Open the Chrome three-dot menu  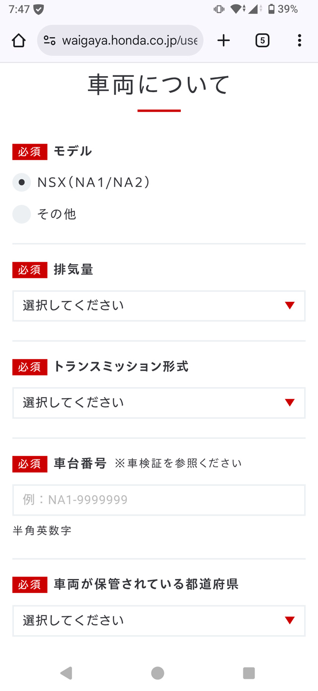point(300,40)
